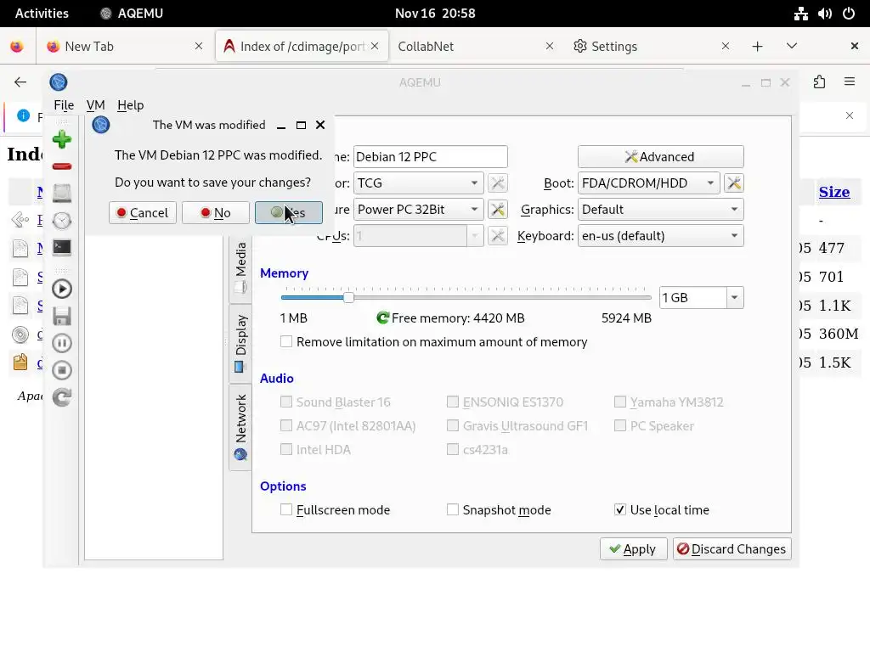This screenshot has height=652, width=870.
Task: Switch to the CollabNet browser tab
Action: click(x=476, y=46)
